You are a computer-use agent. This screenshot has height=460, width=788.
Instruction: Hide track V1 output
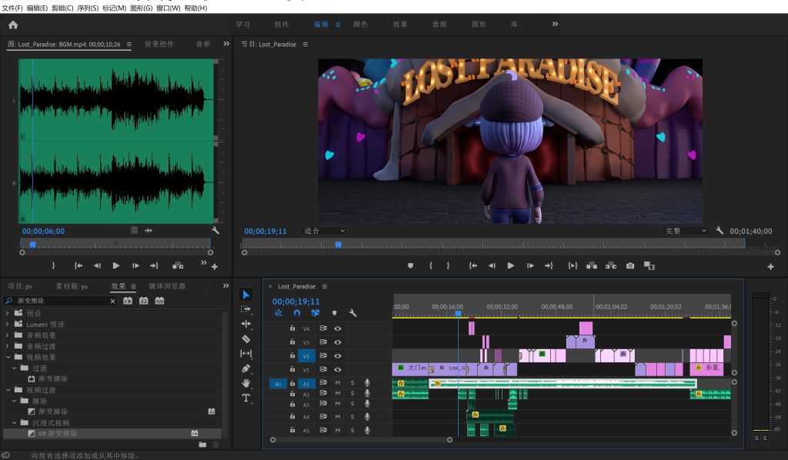click(x=338, y=369)
